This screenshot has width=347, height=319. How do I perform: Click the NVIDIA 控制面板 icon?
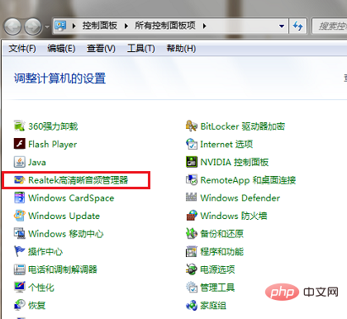click(192, 162)
